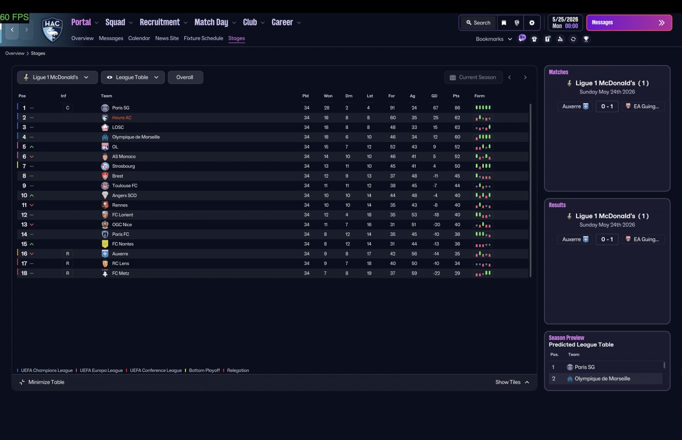Click the LOSC crest in table
This screenshot has height=440, width=682.
105,127
